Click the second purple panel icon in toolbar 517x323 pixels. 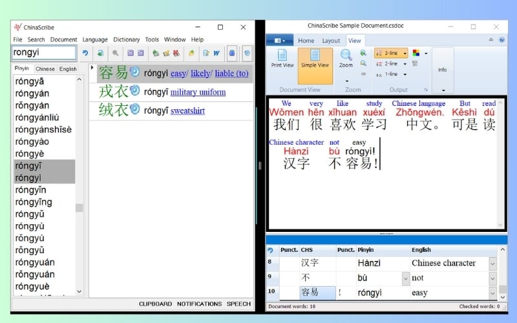pos(141,53)
